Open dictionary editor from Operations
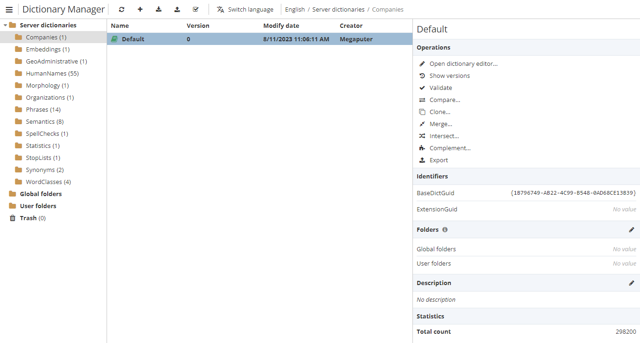 click(x=463, y=63)
